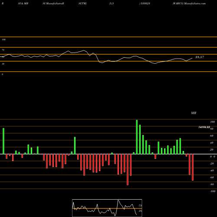Select the tallest green MR histogram bar
Screen dimensions: 217x217
[137, 137]
